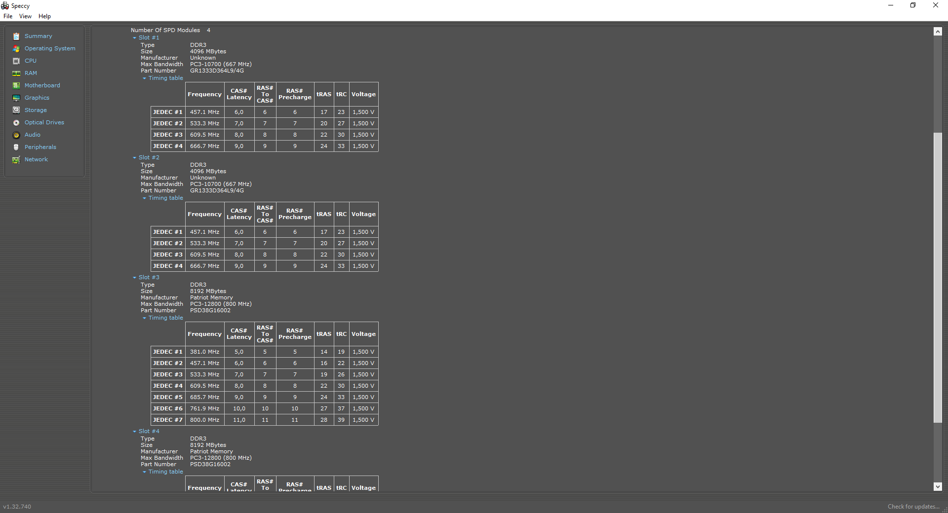The width and height of the screenshot is (948, 513).
Task: Click the Summary sidebar icon
Action: coord(16,36)
